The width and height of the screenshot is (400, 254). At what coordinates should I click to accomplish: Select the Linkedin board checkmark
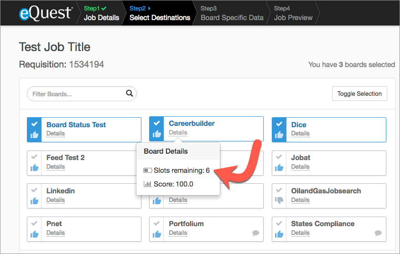coord(34,190)
